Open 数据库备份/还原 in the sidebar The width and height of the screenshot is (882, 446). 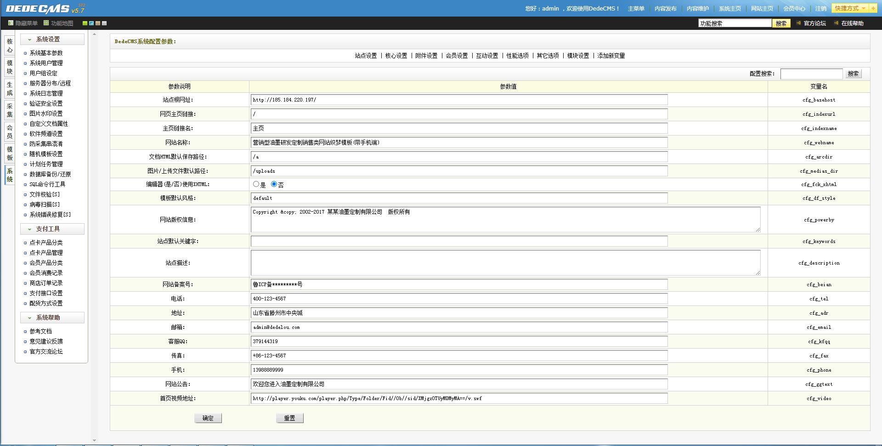click(50, 174)
